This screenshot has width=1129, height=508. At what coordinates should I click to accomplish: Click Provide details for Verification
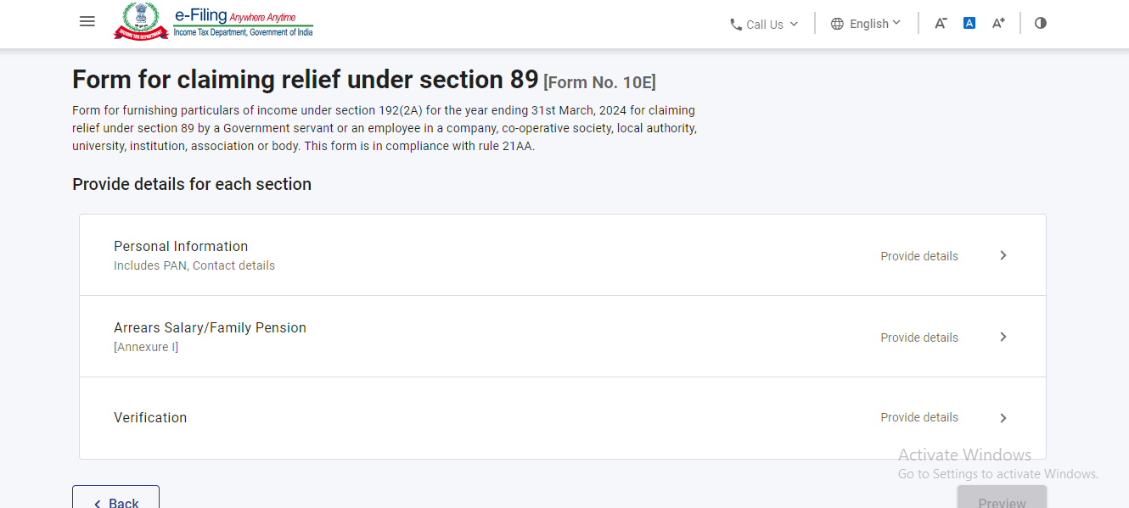click(x=919, y=417)
